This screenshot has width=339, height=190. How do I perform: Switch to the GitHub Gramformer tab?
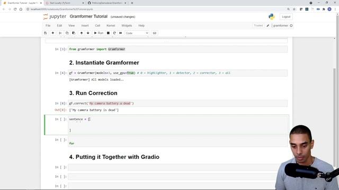pyautogui.click(x=107, y=3)
